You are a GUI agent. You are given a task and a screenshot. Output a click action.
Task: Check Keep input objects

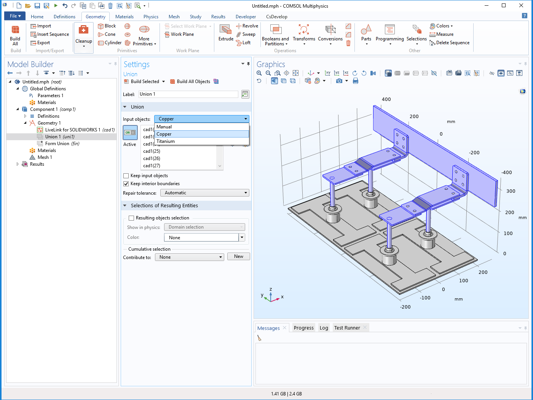(x=126, y=176)
